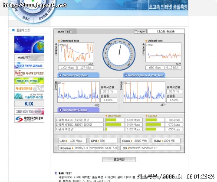Click the Clock 3010 MHz field
This screenshot has height=182, width=217.
point(135,141)
